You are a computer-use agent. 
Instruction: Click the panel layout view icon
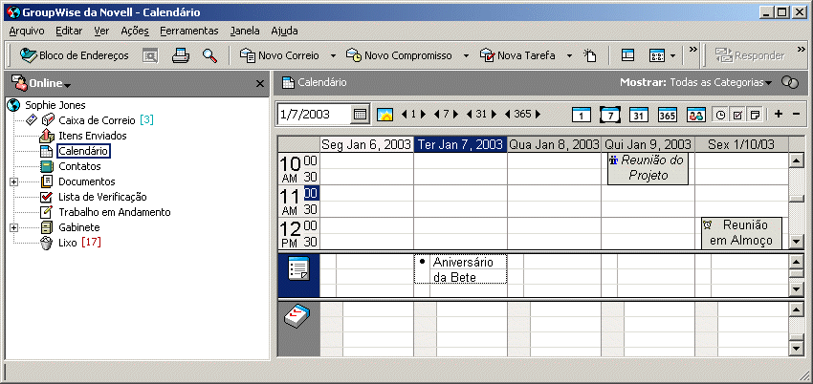point(627,55)
